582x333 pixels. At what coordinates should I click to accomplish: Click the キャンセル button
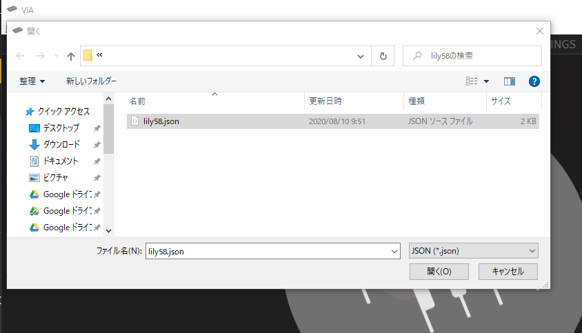(x=508, y=272)
